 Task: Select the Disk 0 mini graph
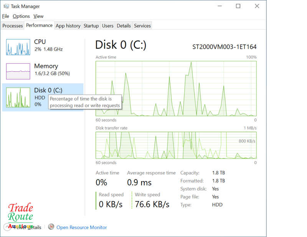[x=18, y=97]
